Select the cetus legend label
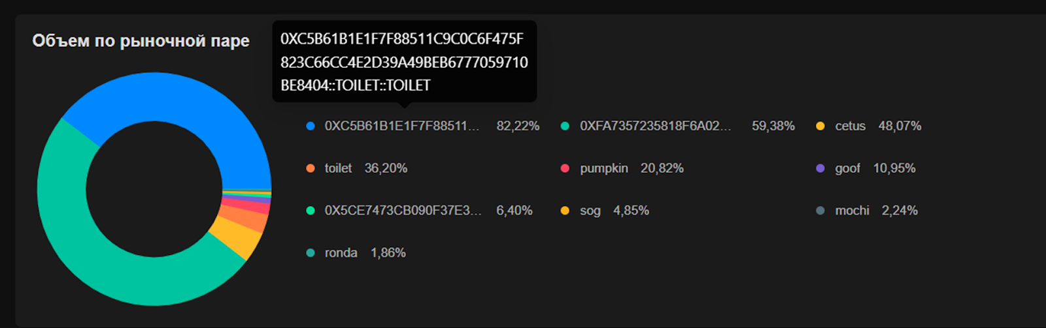Screen dimensions: 1046x328 [850, 126]
